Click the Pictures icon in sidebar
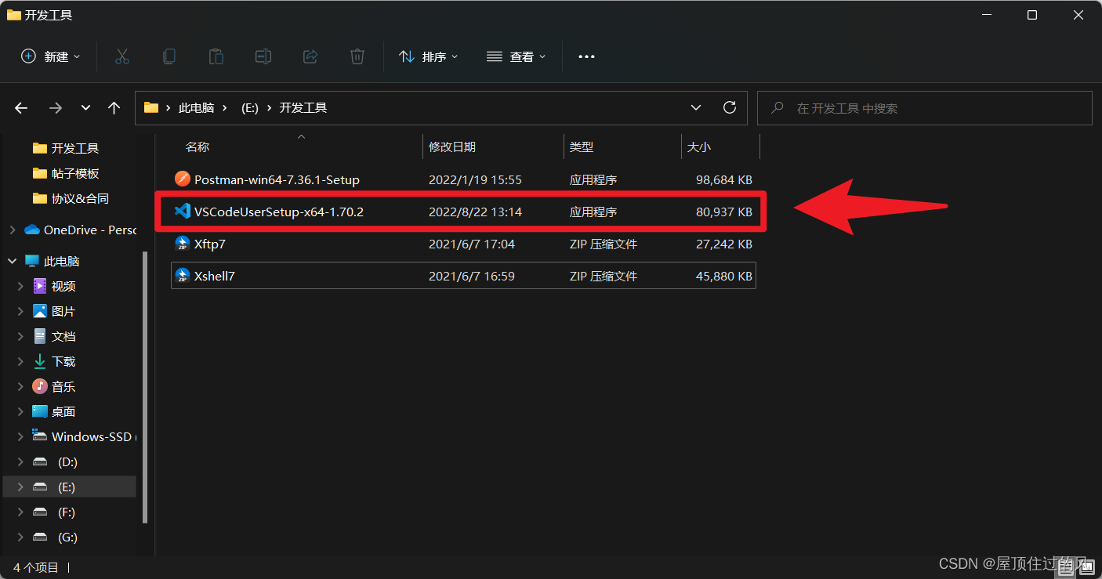The image size is (1102, 579). [40, 311]
